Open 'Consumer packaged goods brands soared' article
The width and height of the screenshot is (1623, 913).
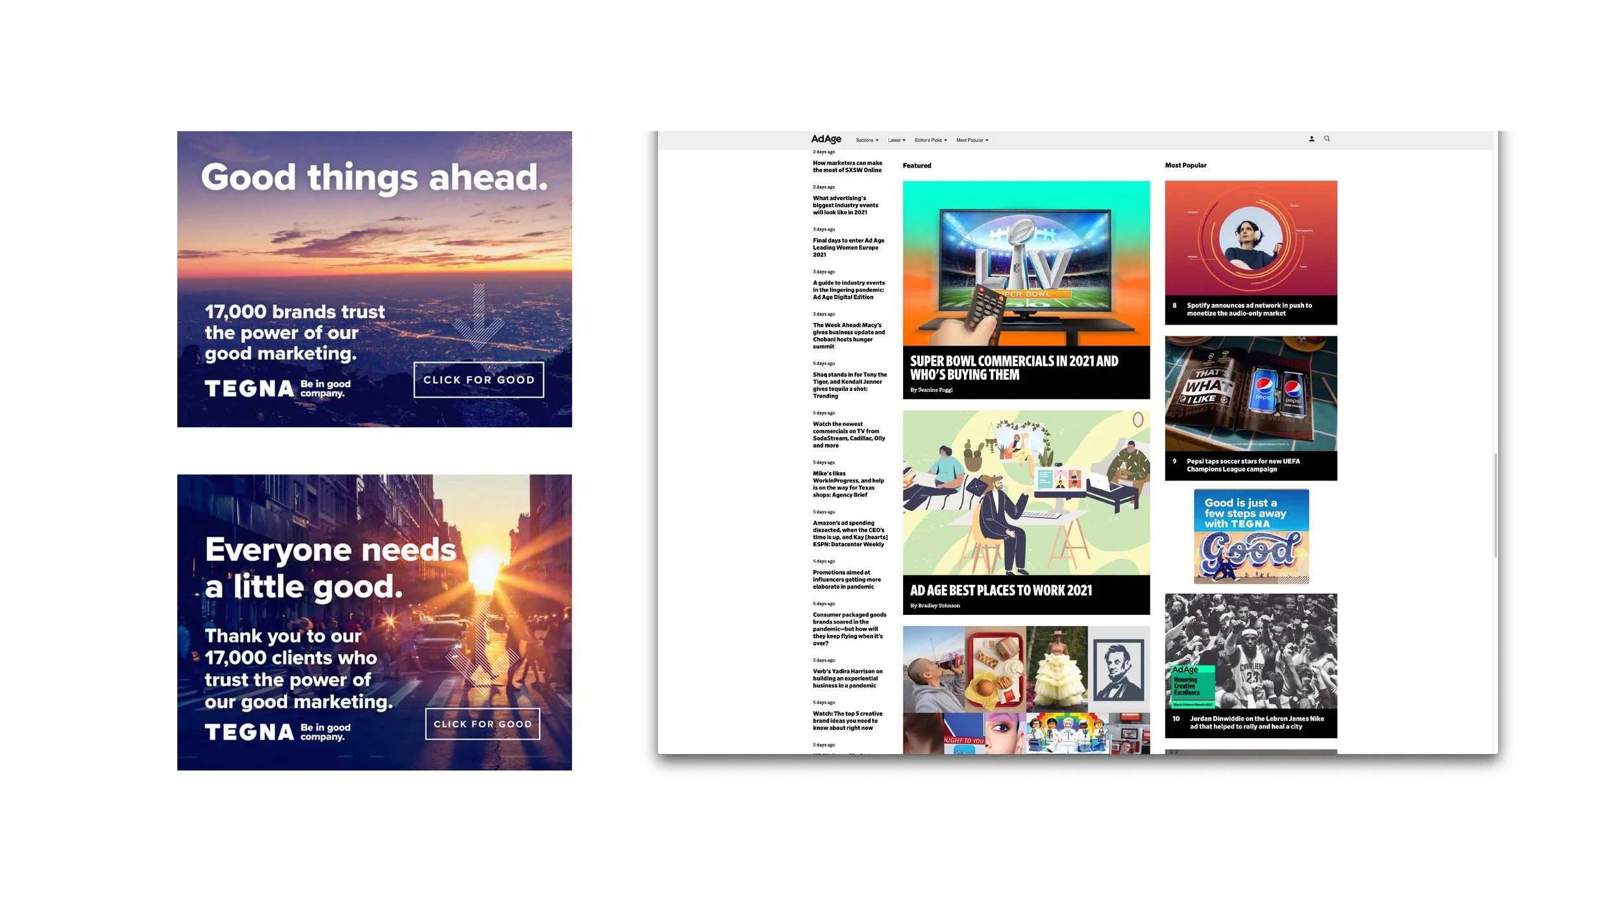(x=850, y=629)
